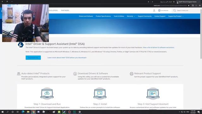Screen dimensions: 202x114
Task: Click the dimmed browser arrow button
Action: point(196,6)
